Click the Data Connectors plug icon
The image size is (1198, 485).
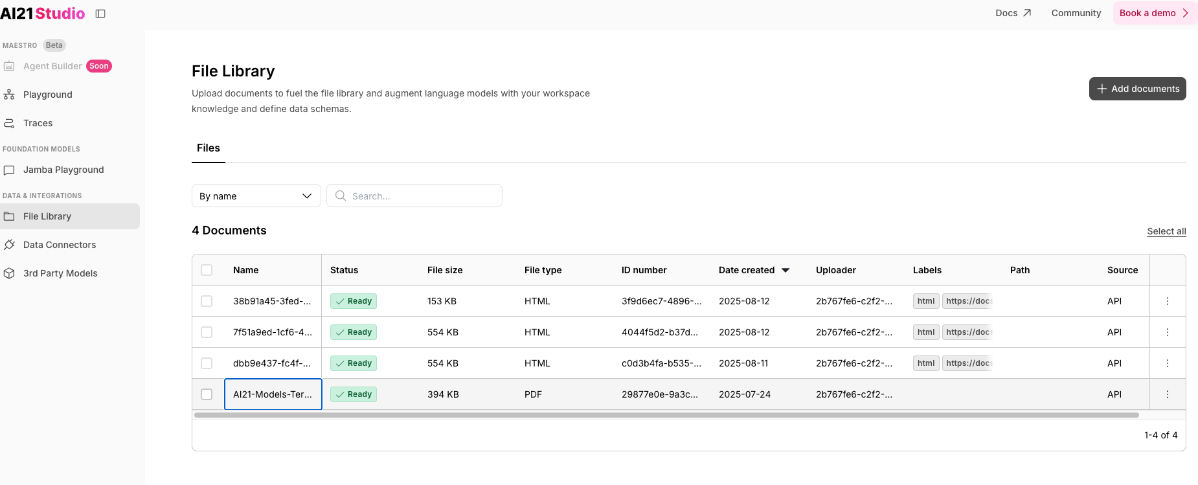(9, 245)
